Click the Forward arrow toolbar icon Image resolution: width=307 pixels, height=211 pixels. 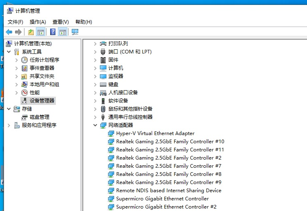18,32
